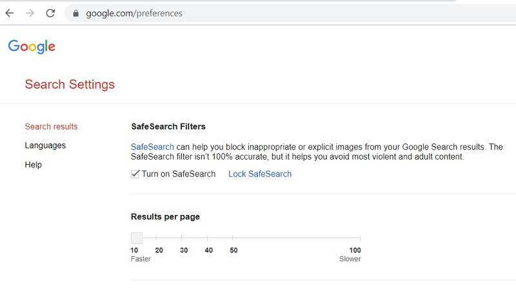Open the Languages settings section
The height and width of the screenshot is (298, 516).
[45, 145]
